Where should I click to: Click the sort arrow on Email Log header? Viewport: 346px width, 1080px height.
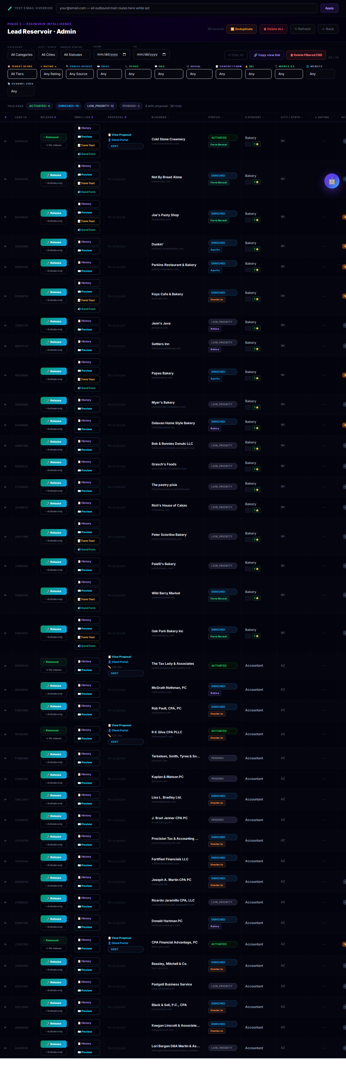tap(92, 117)
